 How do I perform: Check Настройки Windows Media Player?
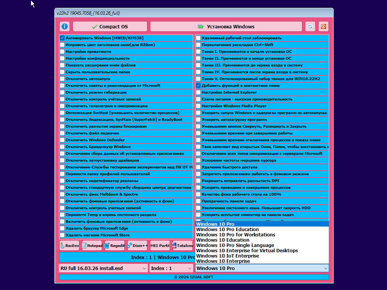(198, 106)
